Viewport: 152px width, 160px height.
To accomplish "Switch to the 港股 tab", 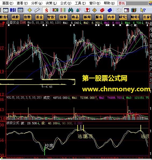I will click(x=15, y=17).
